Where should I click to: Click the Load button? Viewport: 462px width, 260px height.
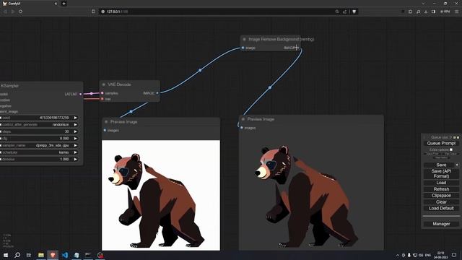[441, 183]
